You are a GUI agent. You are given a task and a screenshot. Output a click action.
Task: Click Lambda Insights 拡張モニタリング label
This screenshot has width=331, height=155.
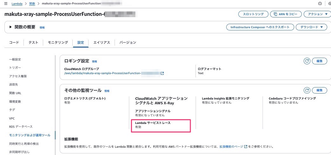click(x=225, y=99)
